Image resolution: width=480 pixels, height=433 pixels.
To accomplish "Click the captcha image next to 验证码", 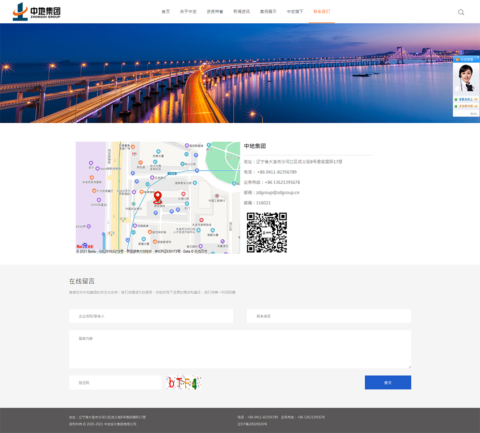I will point(183,382).
